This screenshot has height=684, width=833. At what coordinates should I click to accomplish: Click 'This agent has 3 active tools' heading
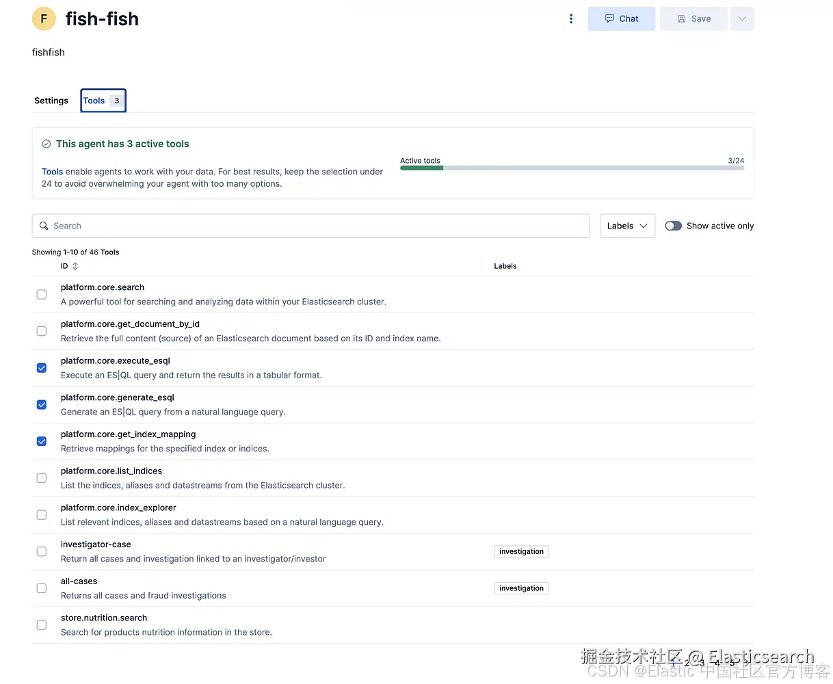[x=122, y=144]
